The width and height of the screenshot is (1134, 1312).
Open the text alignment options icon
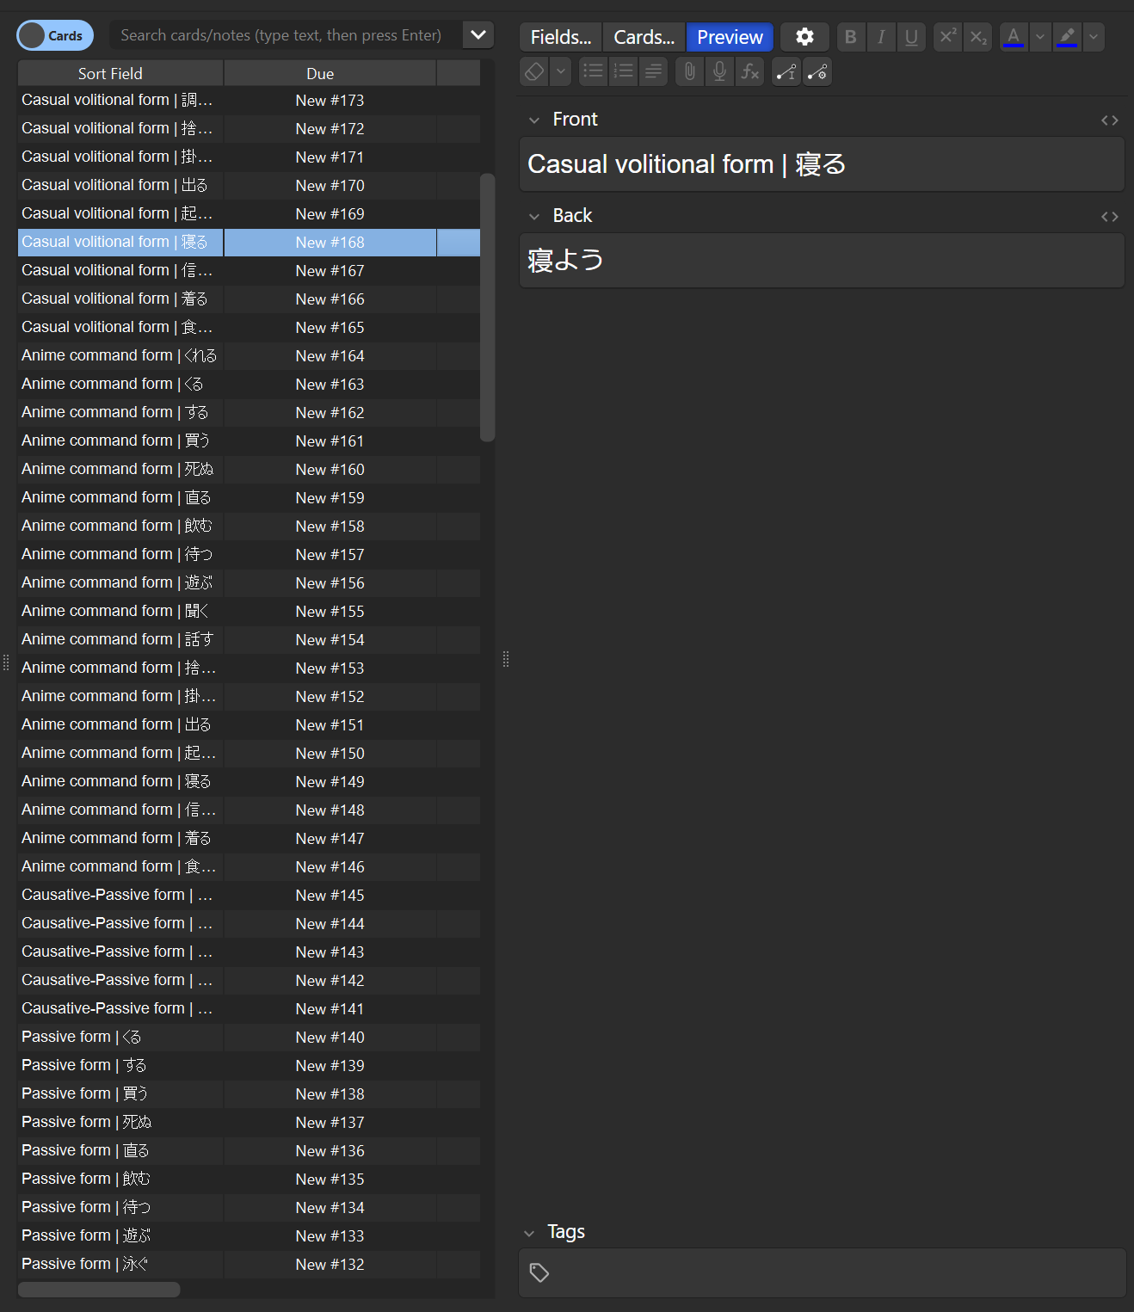point(654,71)
